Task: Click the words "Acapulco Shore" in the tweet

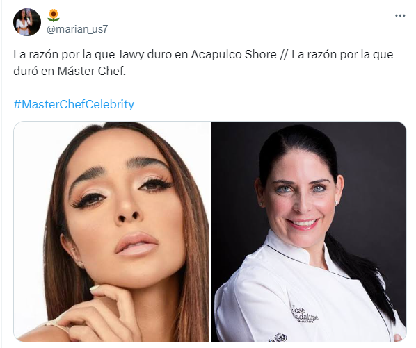Action: (234, 55)
